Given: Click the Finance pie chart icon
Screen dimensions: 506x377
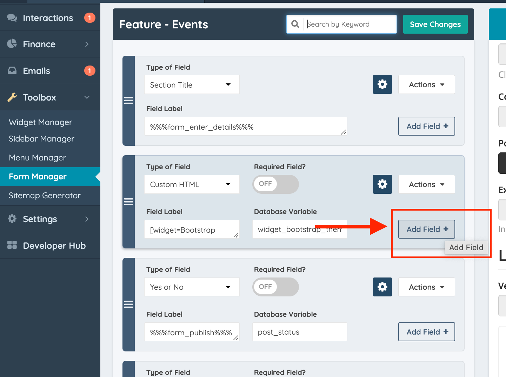Looking at the screenshot, I should (x=12, y=44).
